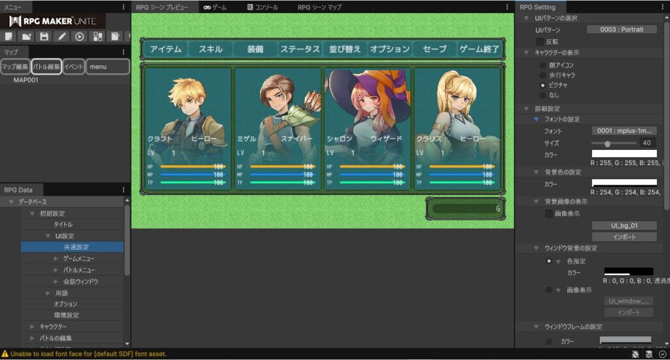Select the pencil edit tool
670x360 pixels.
[x=62, y=37]
